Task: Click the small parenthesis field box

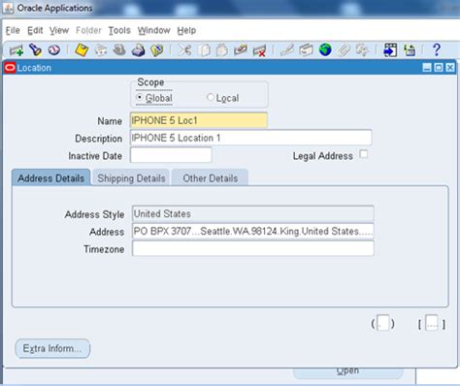Action: coord(383,323)
